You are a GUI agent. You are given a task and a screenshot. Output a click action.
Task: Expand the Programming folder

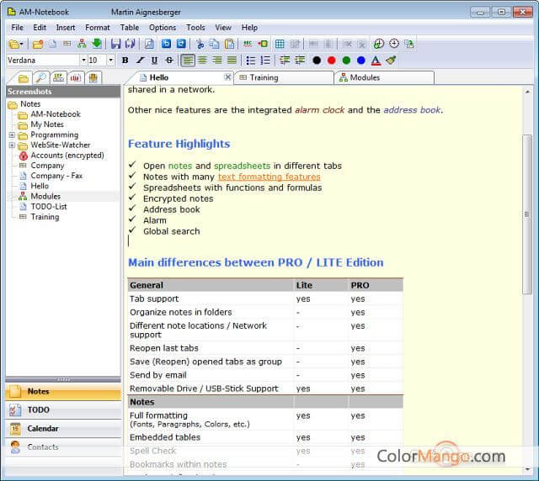pyautogui.click(x=12, y=135)
